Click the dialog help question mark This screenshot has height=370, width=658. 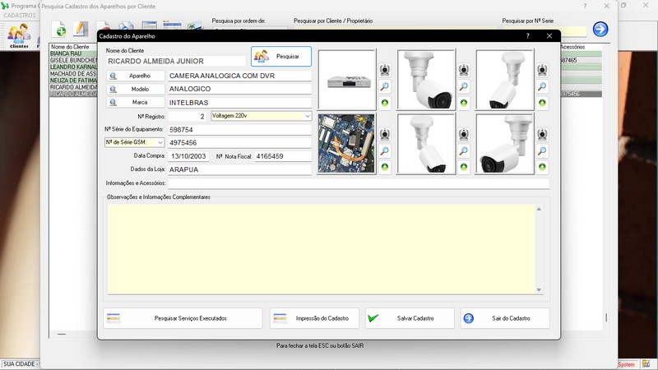(527, 36)
